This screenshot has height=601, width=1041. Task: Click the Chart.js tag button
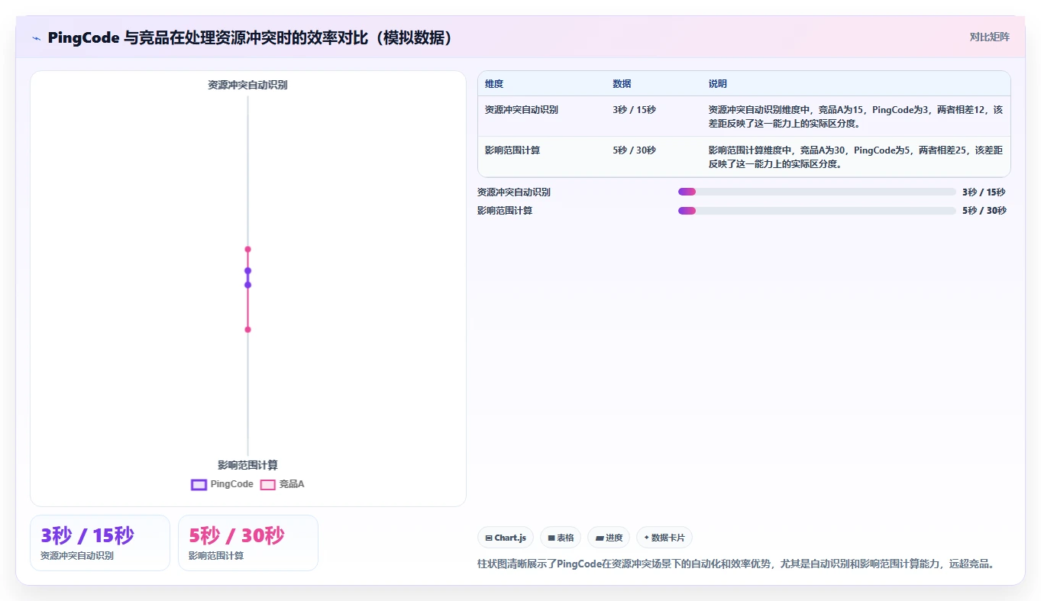click(506, 538)
